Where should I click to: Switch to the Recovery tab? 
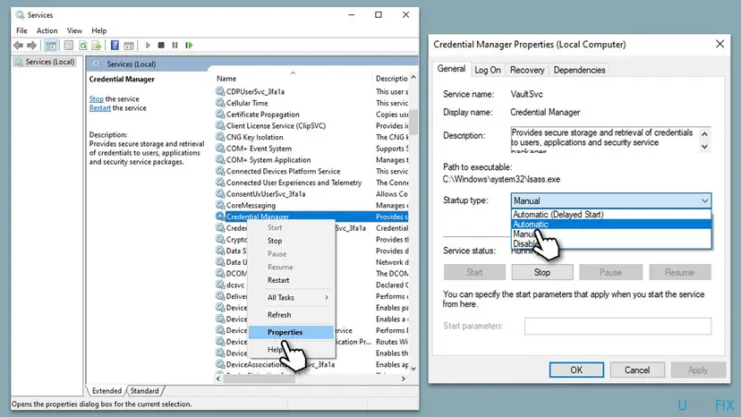pyautogui.click(x=527, y=70)
